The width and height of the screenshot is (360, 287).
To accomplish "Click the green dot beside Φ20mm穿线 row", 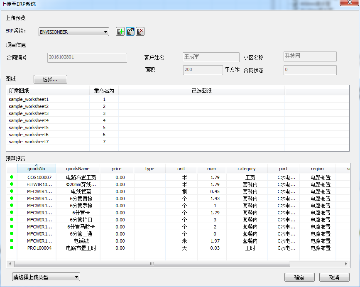I will tap(12, 184).
